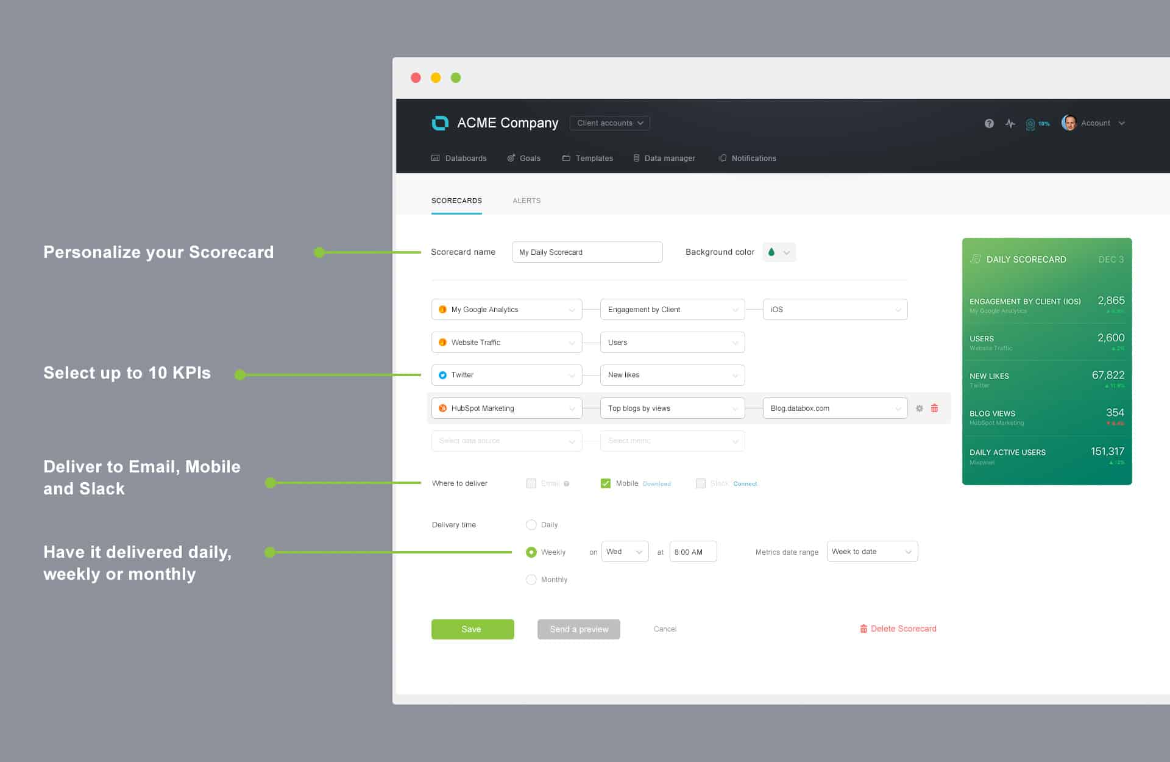Open the Wed day-of-week dropdown
Viewport: 1170px width, 762px height.
tap(625, 552)
